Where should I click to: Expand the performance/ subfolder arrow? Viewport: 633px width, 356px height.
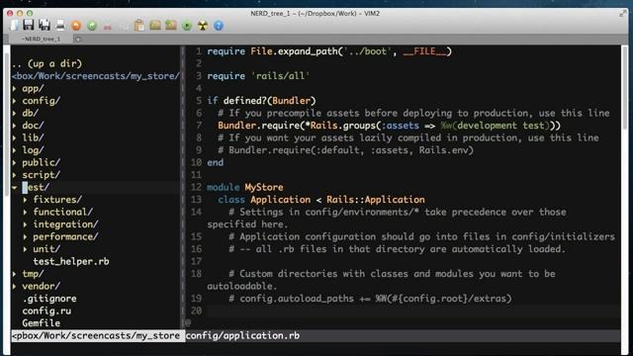tap(26, 237)
